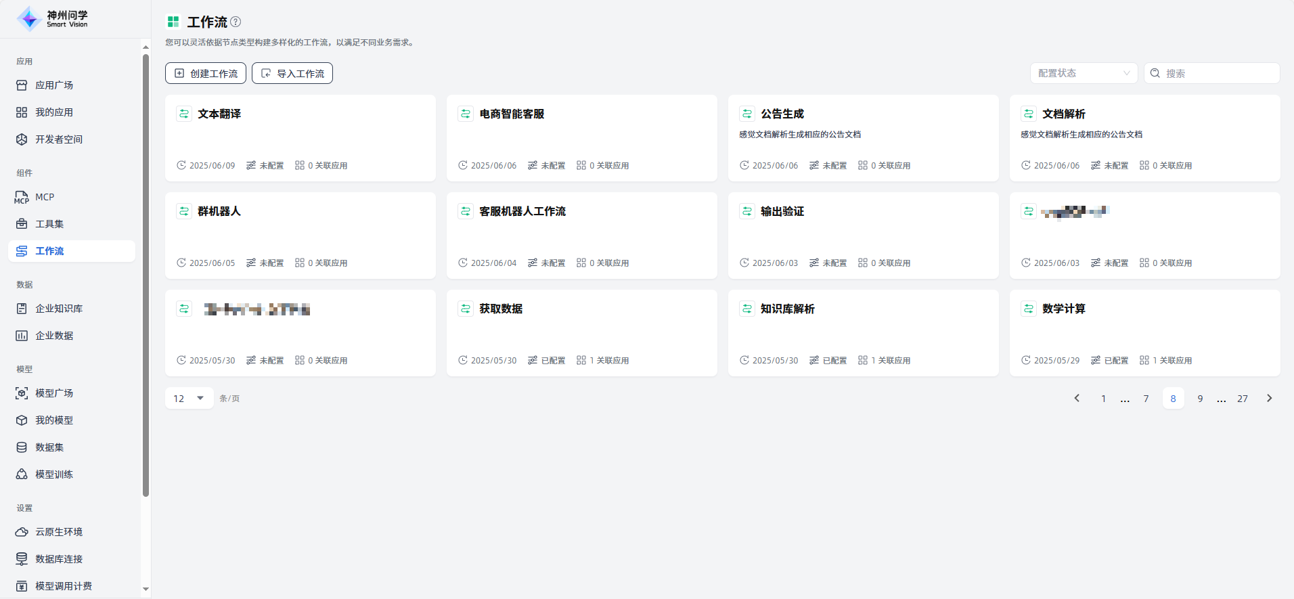This screenshot has height=599, width=1294.
Task: Click the sidebar scroll-down arrow
Action: tap(146, 589)
